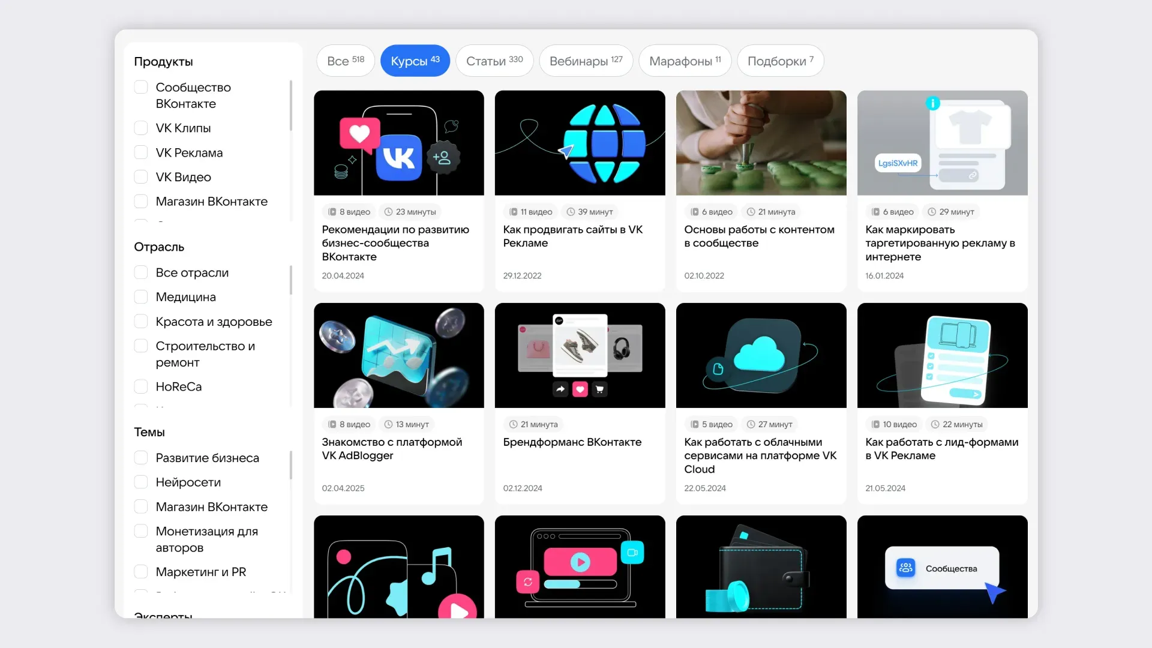Screen dimensions: 1152x648
Task: Click the 22 минуты duration badge
Action: pos(956,424)
